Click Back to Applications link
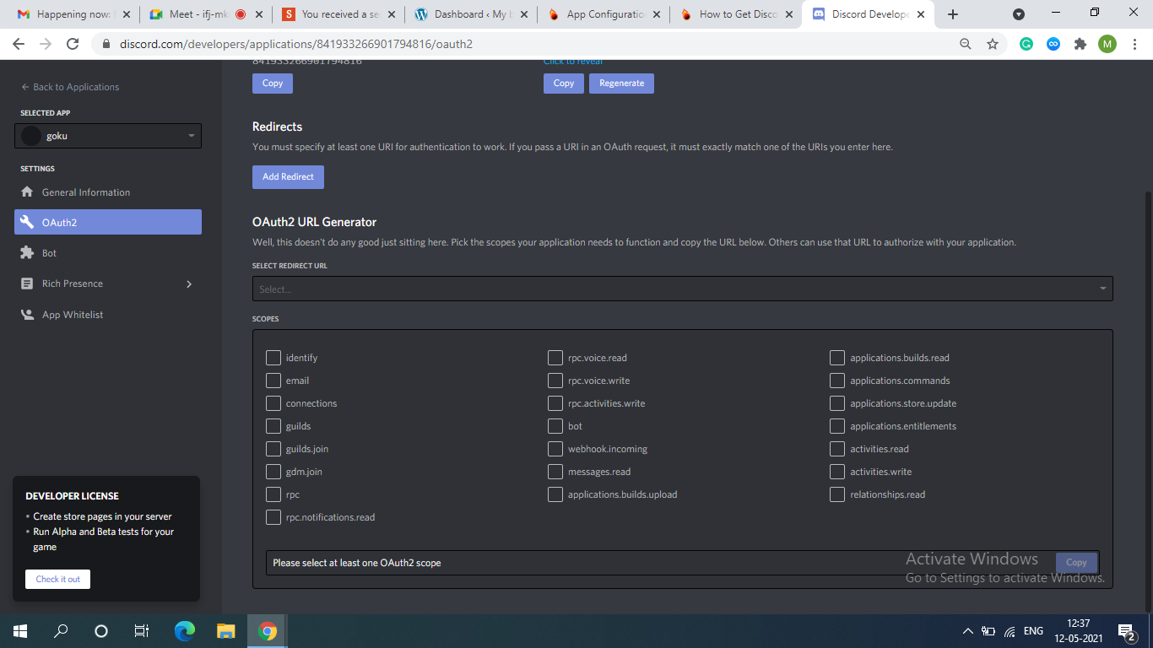Screen dimensions: 1153x648 click(70, 87)
